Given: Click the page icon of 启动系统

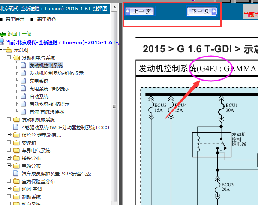Looking at the screenshot, I should 24,96.
